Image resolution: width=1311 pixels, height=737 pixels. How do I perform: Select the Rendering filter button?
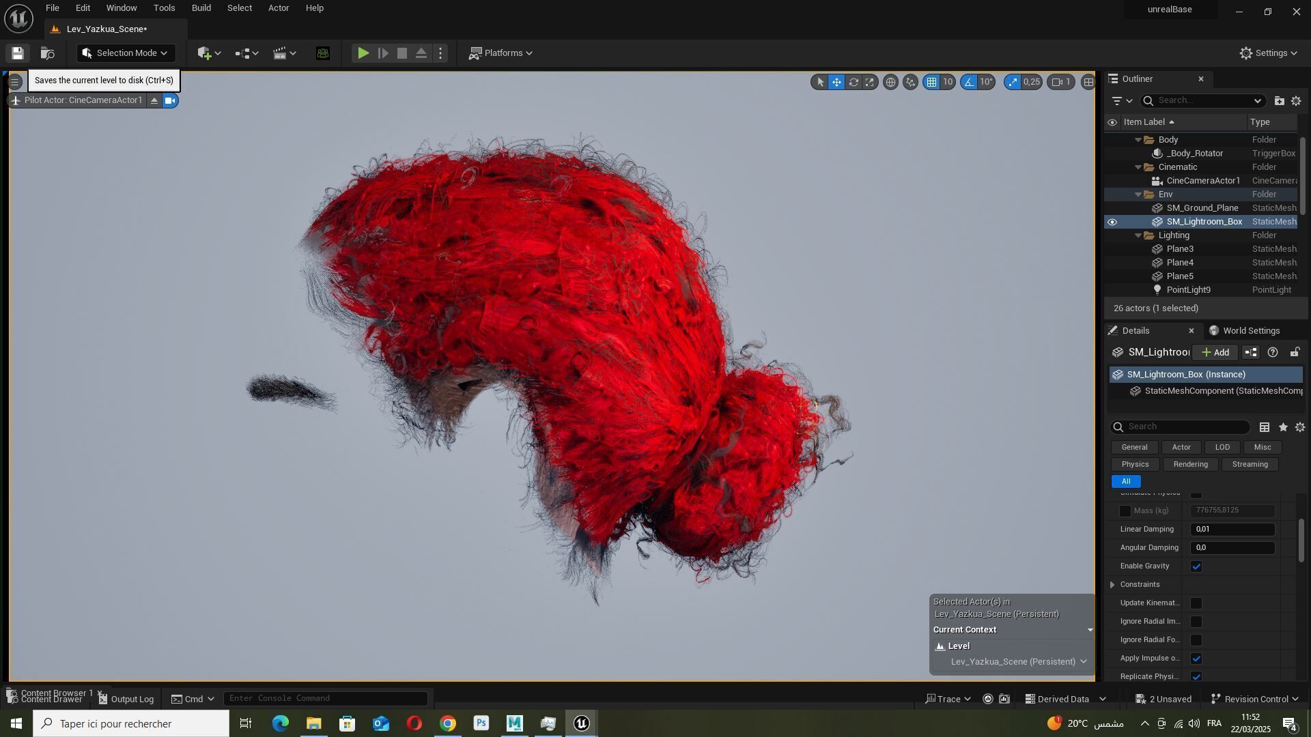1190,465
